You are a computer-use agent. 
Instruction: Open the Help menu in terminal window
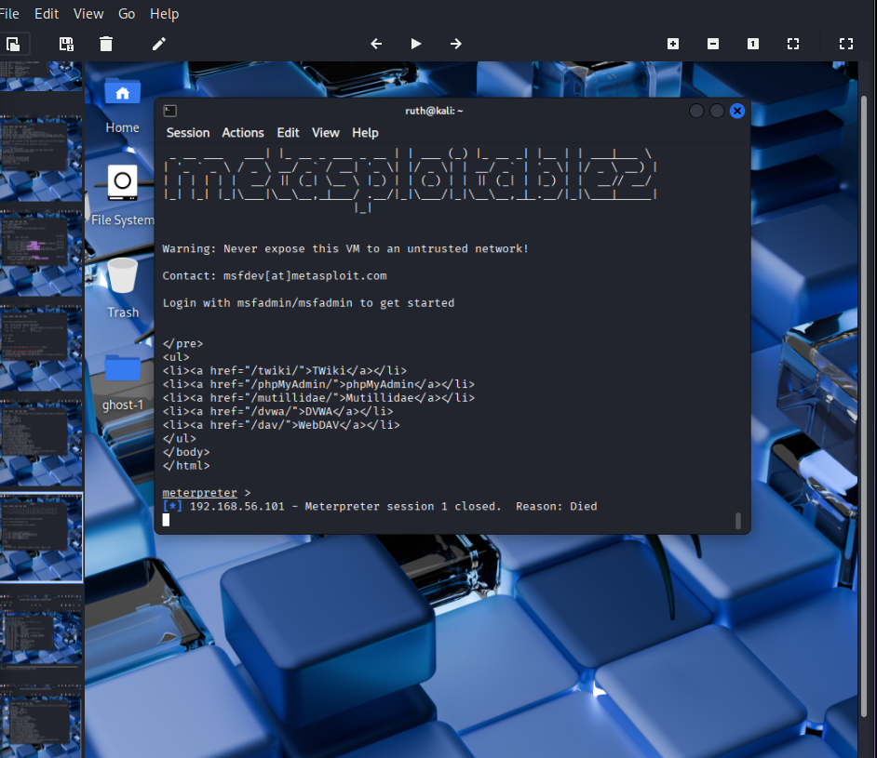pyautogui.click(x=365, y=132)
